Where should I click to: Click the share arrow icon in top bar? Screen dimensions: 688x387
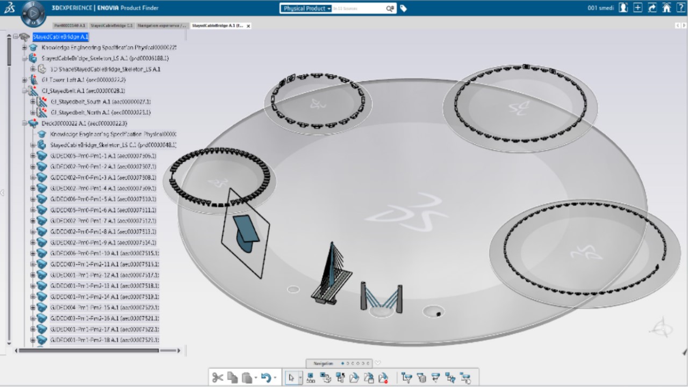(653, 8)
